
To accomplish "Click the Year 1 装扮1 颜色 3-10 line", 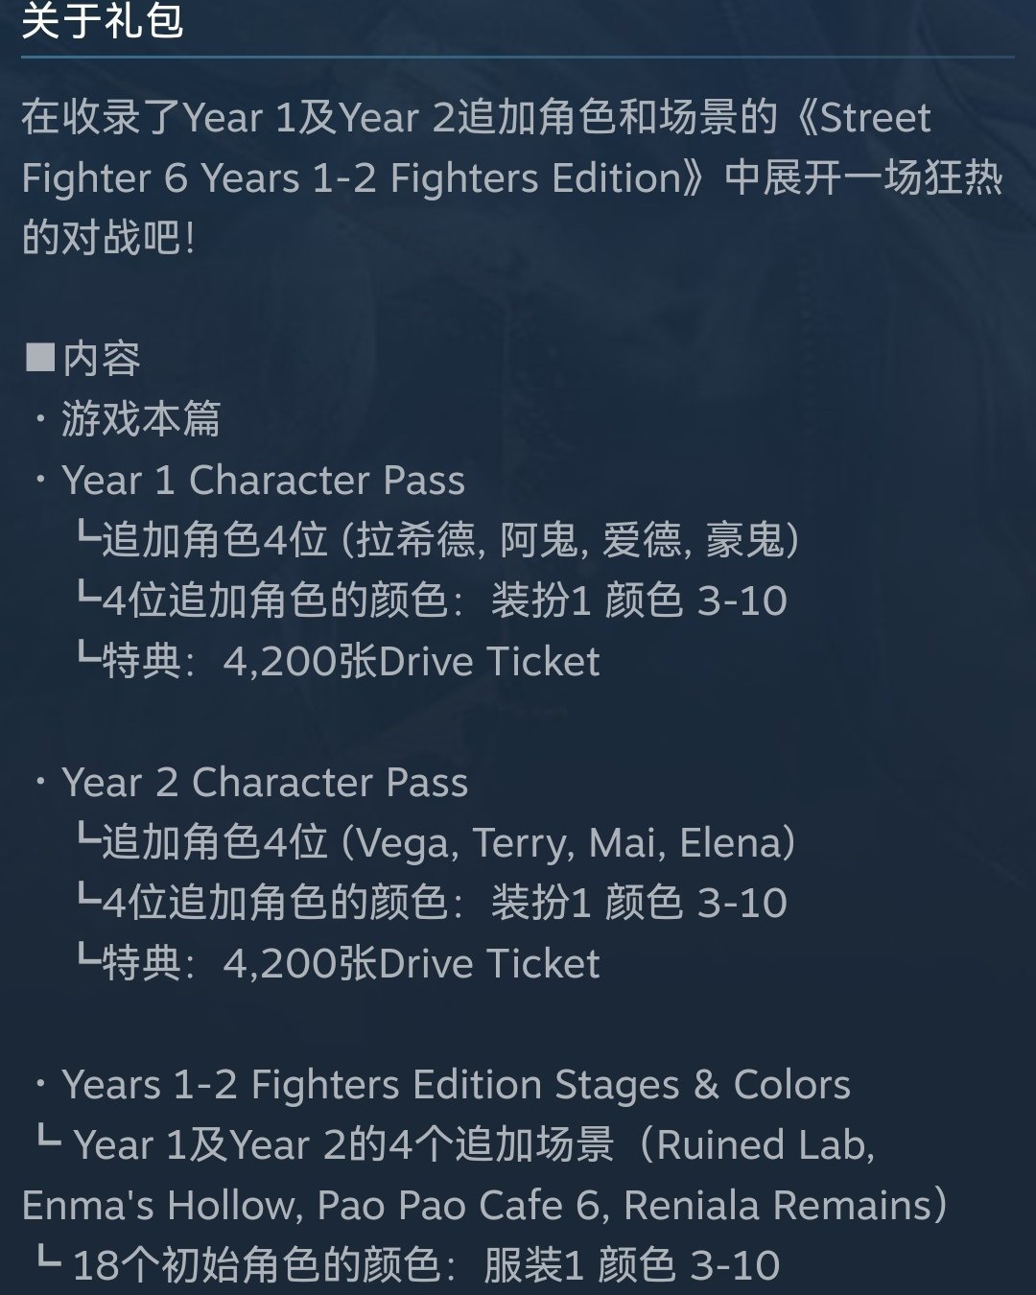I will [x=432, y=600].
